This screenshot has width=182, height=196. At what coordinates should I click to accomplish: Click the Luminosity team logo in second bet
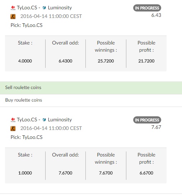[x=44, y=120]
